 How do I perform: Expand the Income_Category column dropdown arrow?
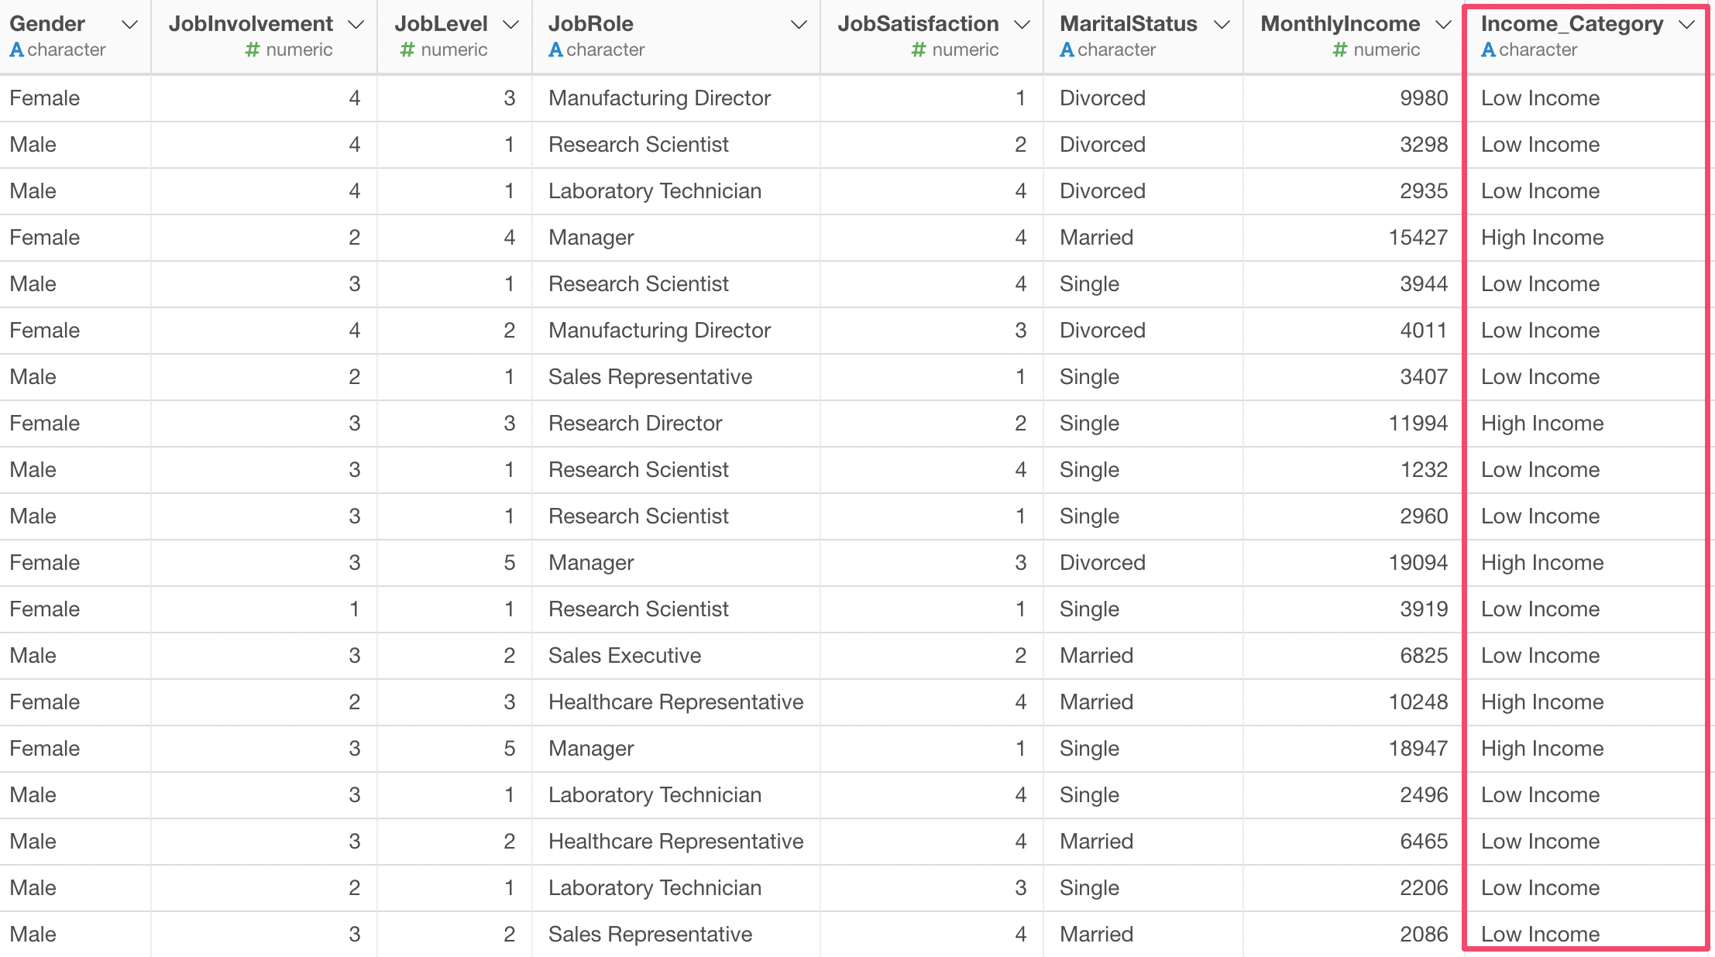(x=1686, y=25)
